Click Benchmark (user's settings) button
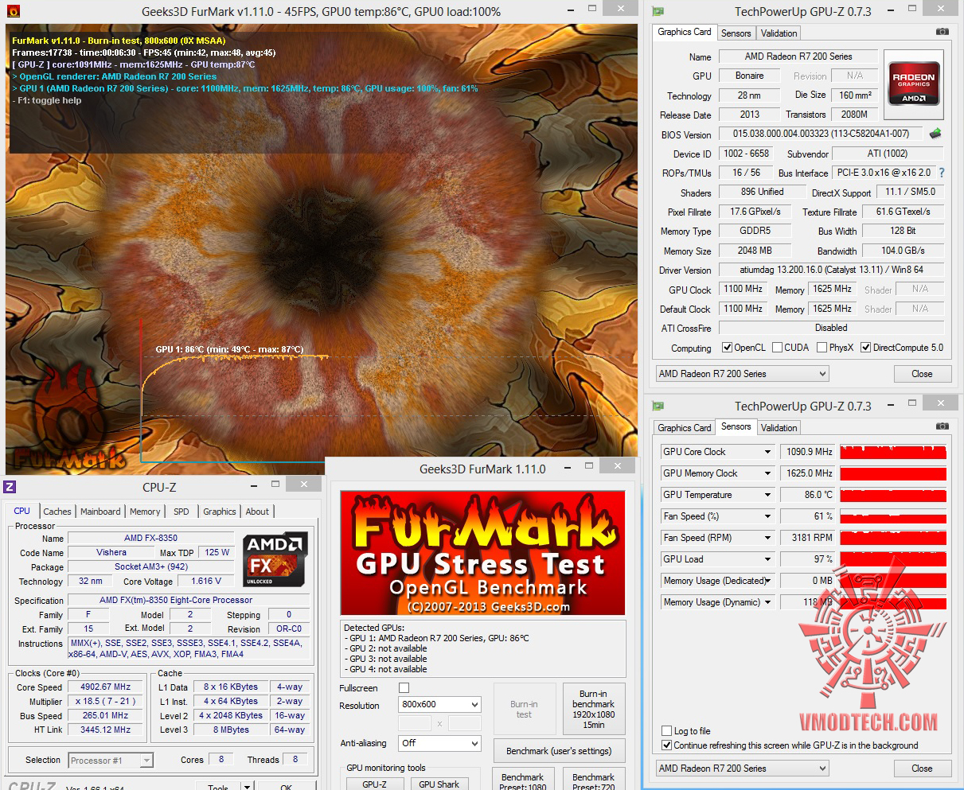The width and height of the screenshot is (964, 790). [x=559, y=751]
